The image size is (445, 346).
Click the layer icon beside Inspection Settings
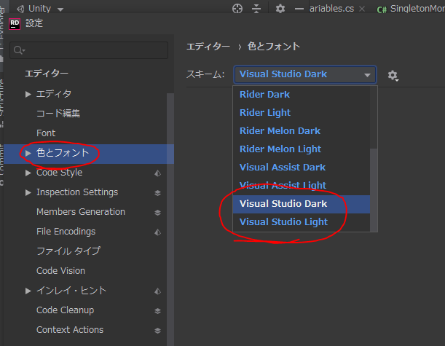(x=157, y=193)
